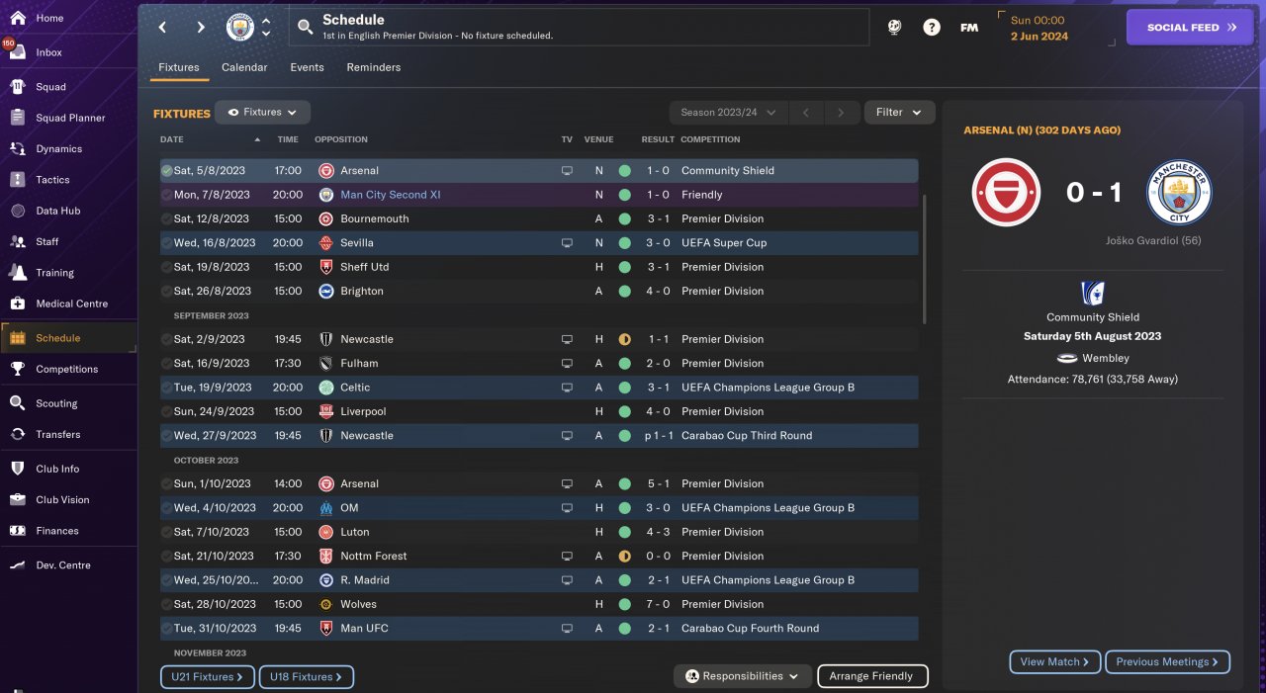Click the fixtures list vertical scrollbar
Screen dimensions: 1266x693
925,257
